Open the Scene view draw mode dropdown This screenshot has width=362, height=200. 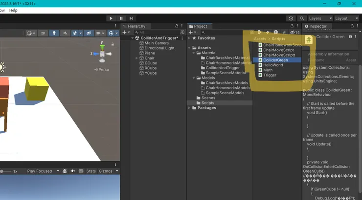pyautogui.click(x=31, y=33)
